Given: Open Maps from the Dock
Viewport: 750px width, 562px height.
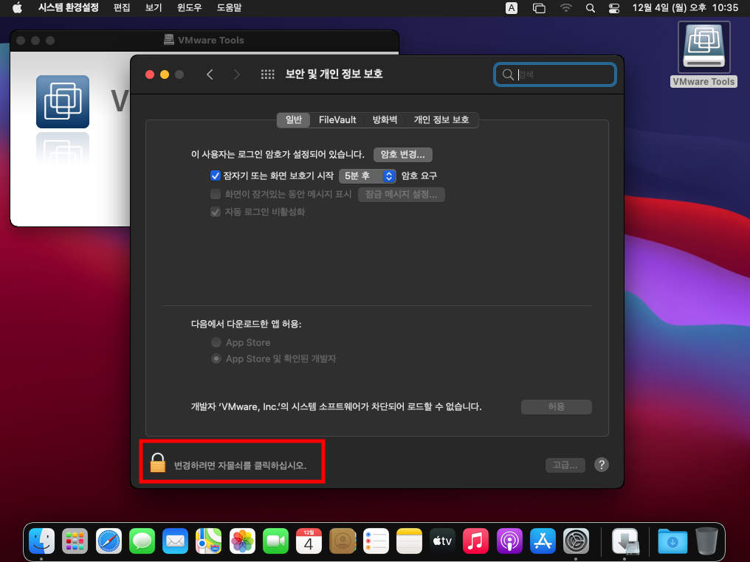Looking at the screenshot, I should click(x=209, y=541).
